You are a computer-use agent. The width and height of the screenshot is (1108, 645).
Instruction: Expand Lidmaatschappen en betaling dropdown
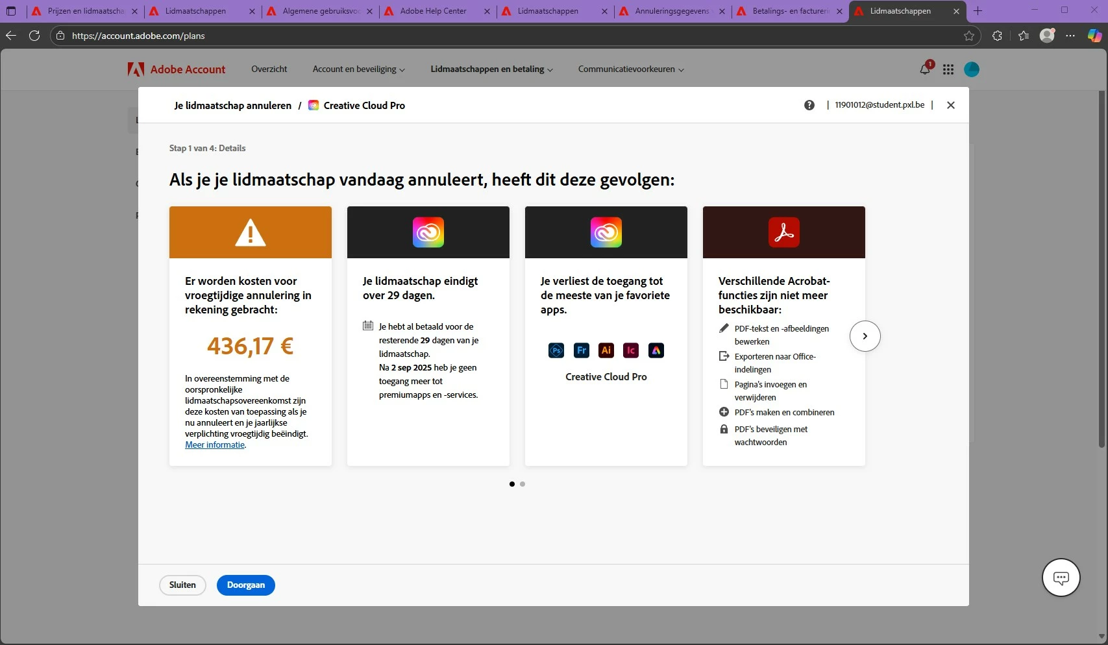491,69
